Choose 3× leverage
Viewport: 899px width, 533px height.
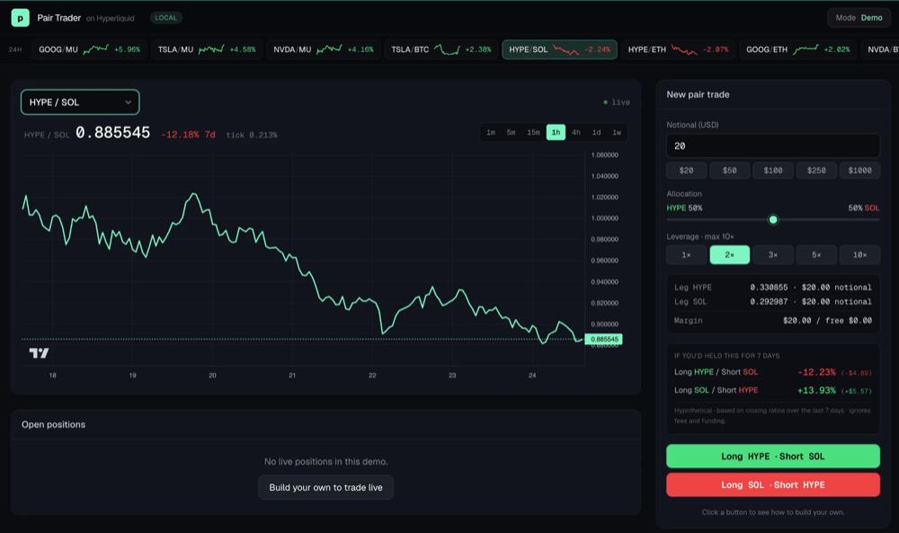773,254
